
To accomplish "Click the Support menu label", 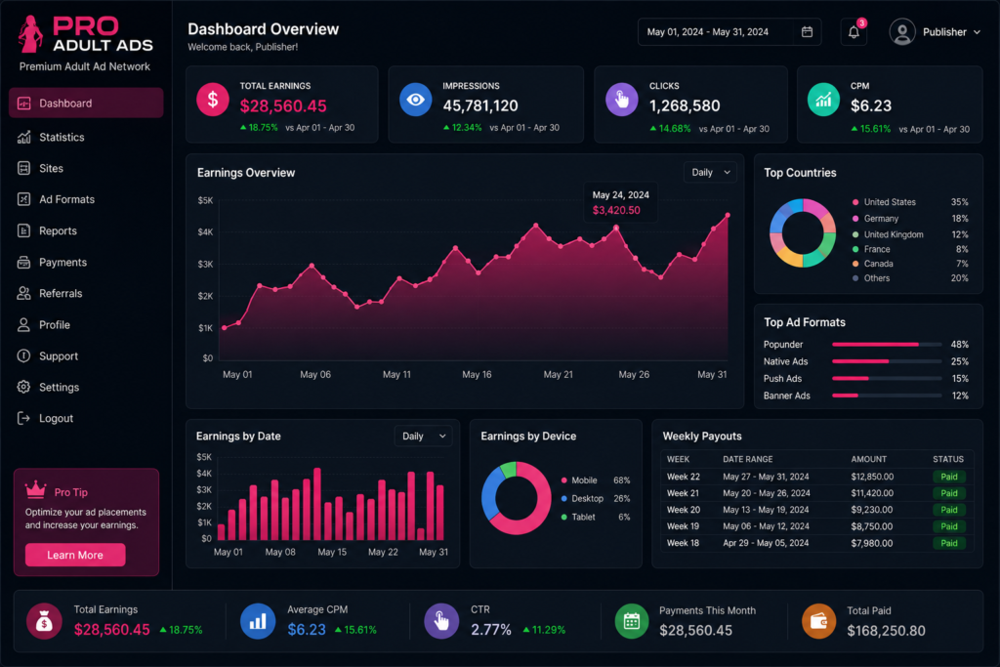I will coord(59,355).
